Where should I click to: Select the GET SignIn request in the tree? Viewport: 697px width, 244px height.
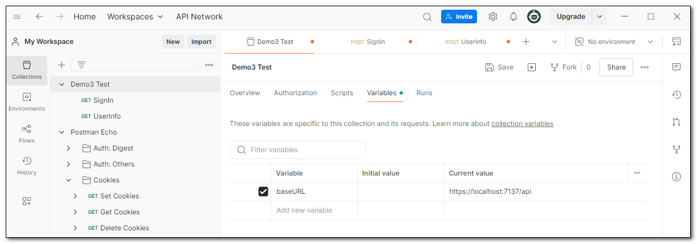97,100
